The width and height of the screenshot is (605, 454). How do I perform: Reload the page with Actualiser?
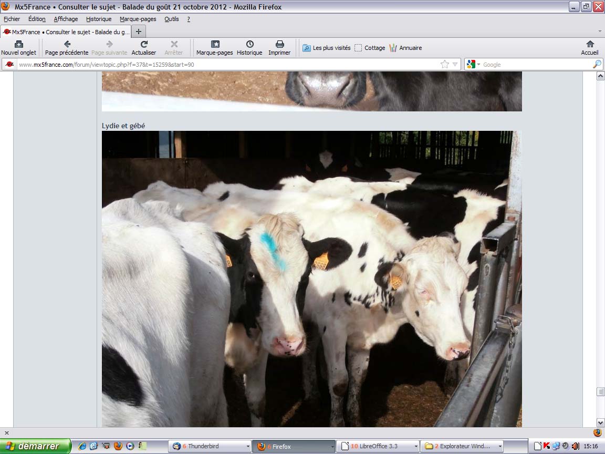[x=144, y=48]
